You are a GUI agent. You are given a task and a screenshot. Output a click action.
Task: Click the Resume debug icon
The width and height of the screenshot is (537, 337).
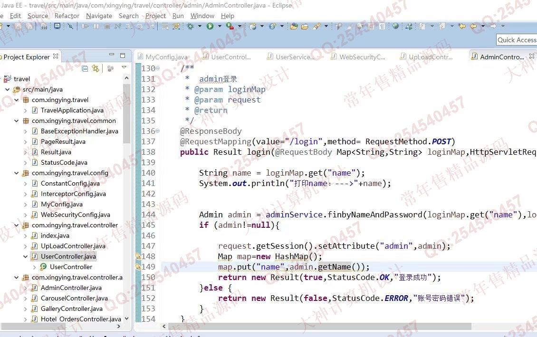click(85, 26)
